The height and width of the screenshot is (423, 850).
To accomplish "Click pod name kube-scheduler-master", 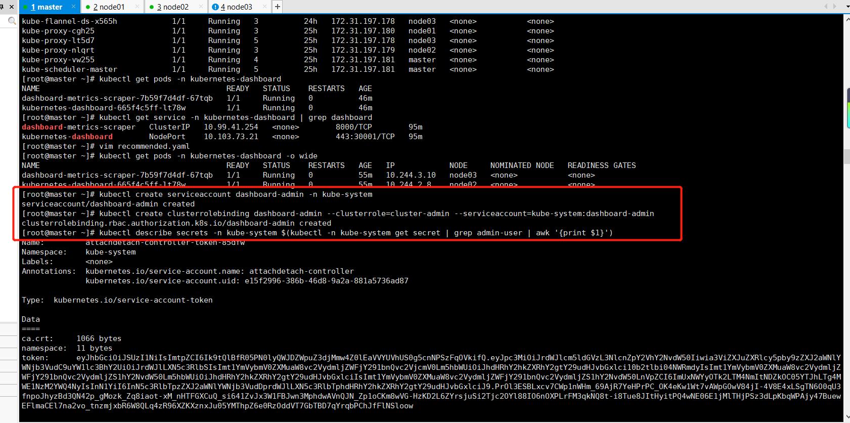I will click(x=69, y=69).
